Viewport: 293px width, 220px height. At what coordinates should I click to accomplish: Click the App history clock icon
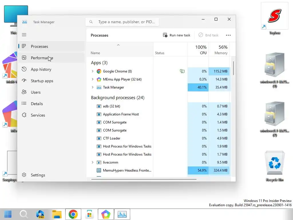24,69
